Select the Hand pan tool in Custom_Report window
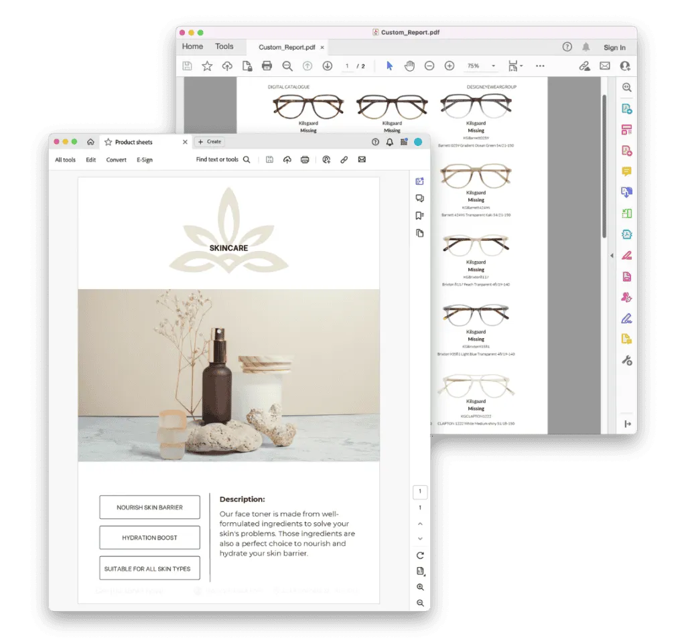The width and height of the screenshot is (686, 644). pyautogui.click(x=409, y=66)
